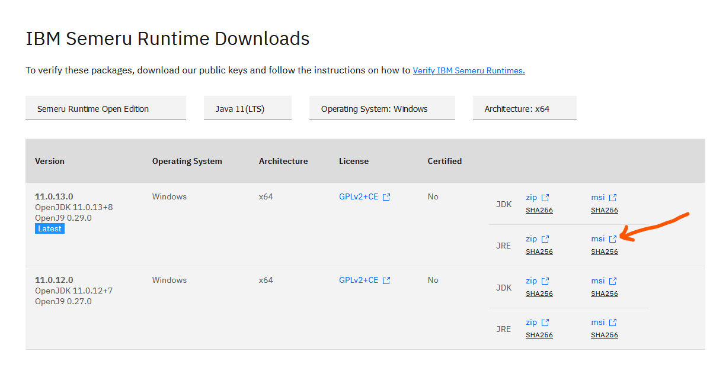Open SHA256 link under 11.0.13.0 JRE msi
Image resolution: width=713 pixels, height=374 pixels.
pos(604,252)
